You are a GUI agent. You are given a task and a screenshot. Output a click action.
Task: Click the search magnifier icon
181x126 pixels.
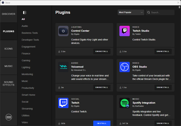click(148, 12)
